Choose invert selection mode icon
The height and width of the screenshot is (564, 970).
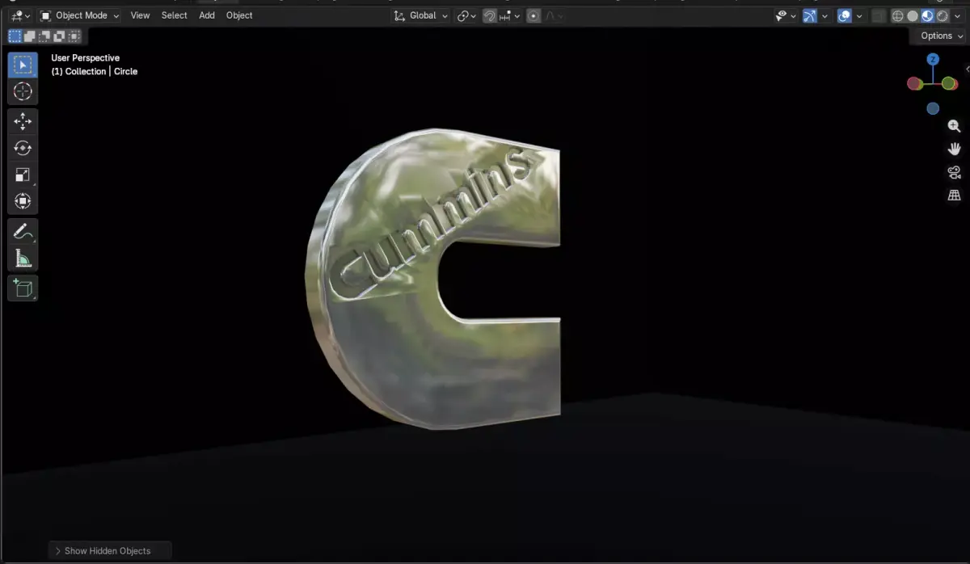[x=59, y=36]
